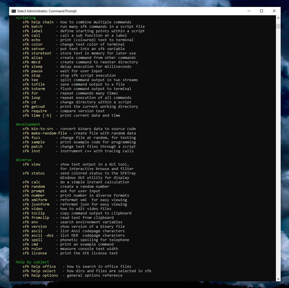
Task: Click the 'sfk stop' command text
Action: click(x=31, y=75)
